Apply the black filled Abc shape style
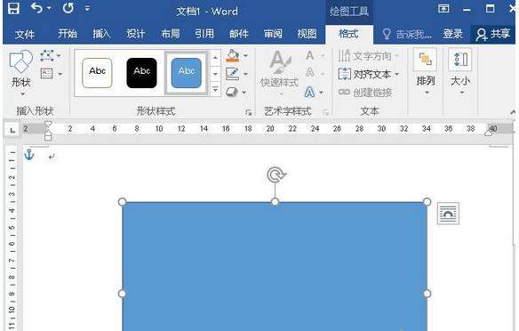 pos(141,73)
